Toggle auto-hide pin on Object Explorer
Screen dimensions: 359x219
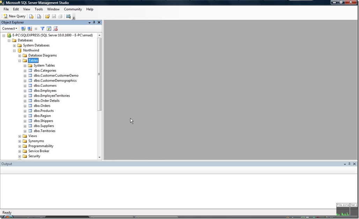[x=94, y=22]
